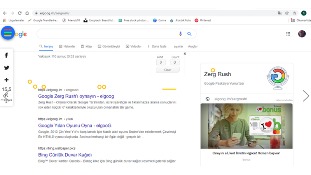
Task: Go to next slide with right chevron
Action: [306, 96]
